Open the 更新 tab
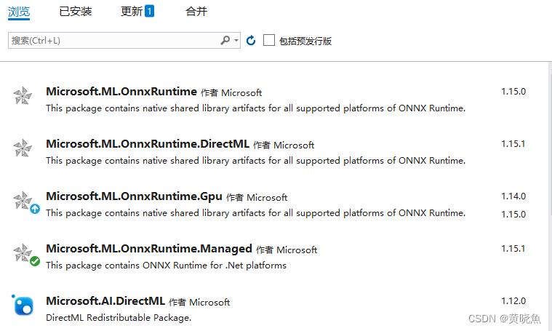This screenshot has height=331, width=552. tap(137, 12)
